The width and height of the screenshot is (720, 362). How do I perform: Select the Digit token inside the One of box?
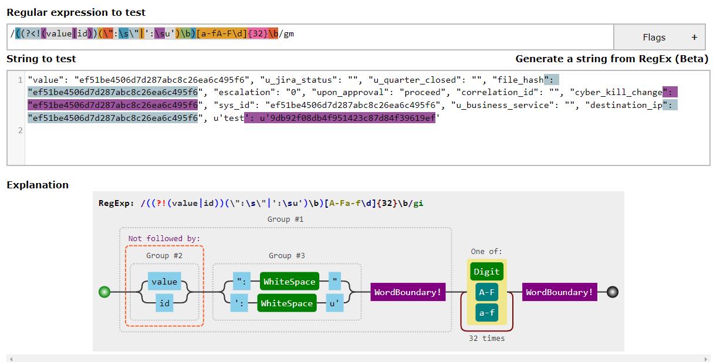pyautogui.click(x=487, y=271)
